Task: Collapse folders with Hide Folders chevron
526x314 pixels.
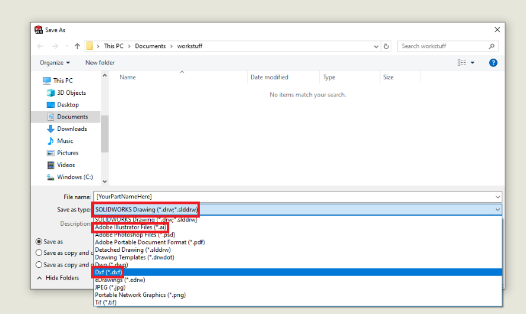Action: 40,278
